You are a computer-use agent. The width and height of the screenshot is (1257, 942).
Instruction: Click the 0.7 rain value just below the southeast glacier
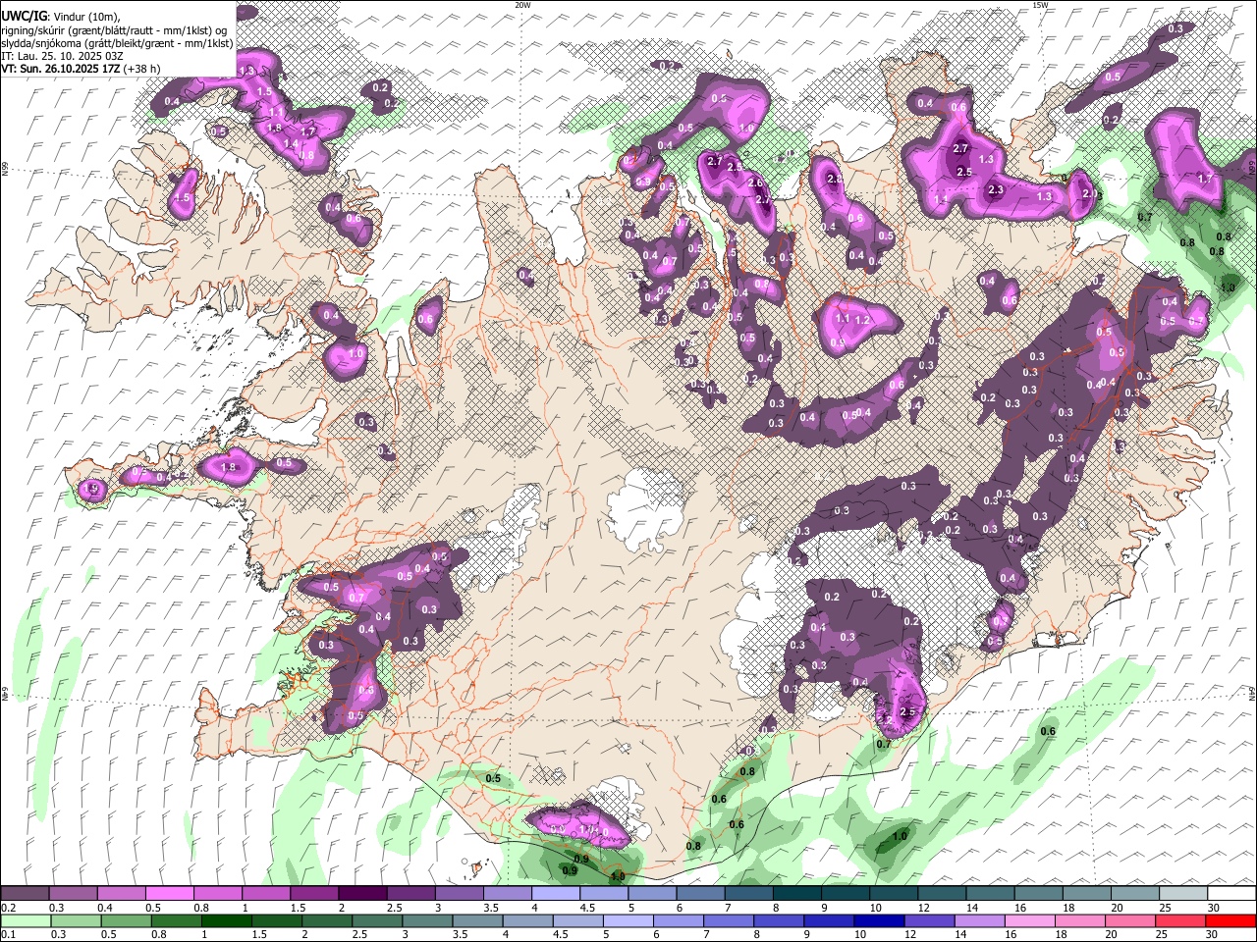[x=884, y=744]
